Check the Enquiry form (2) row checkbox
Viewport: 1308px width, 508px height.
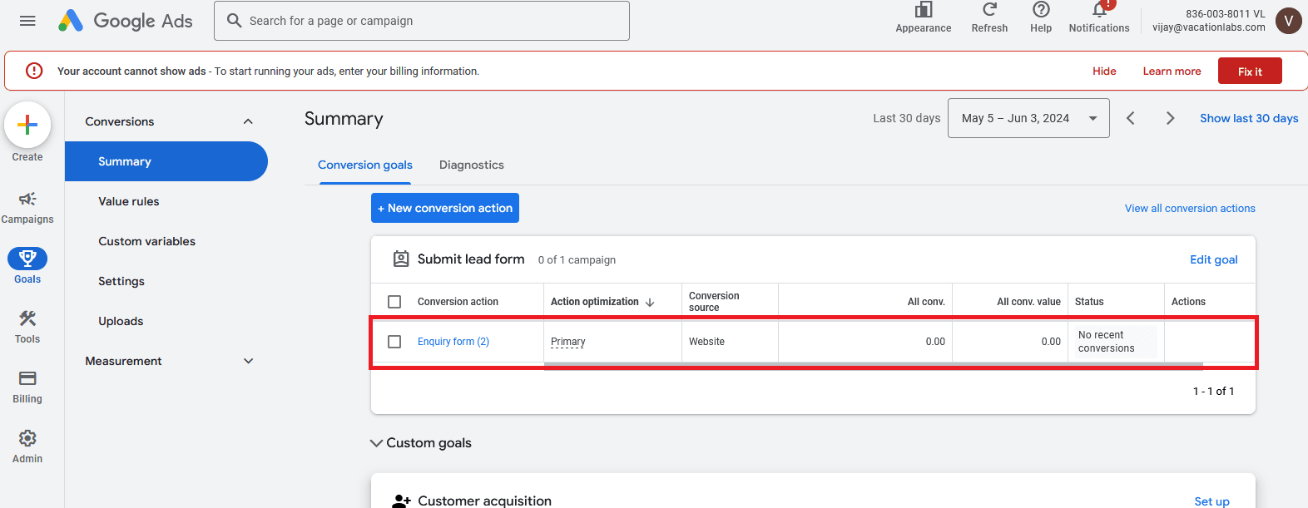[x=394, y=342]
